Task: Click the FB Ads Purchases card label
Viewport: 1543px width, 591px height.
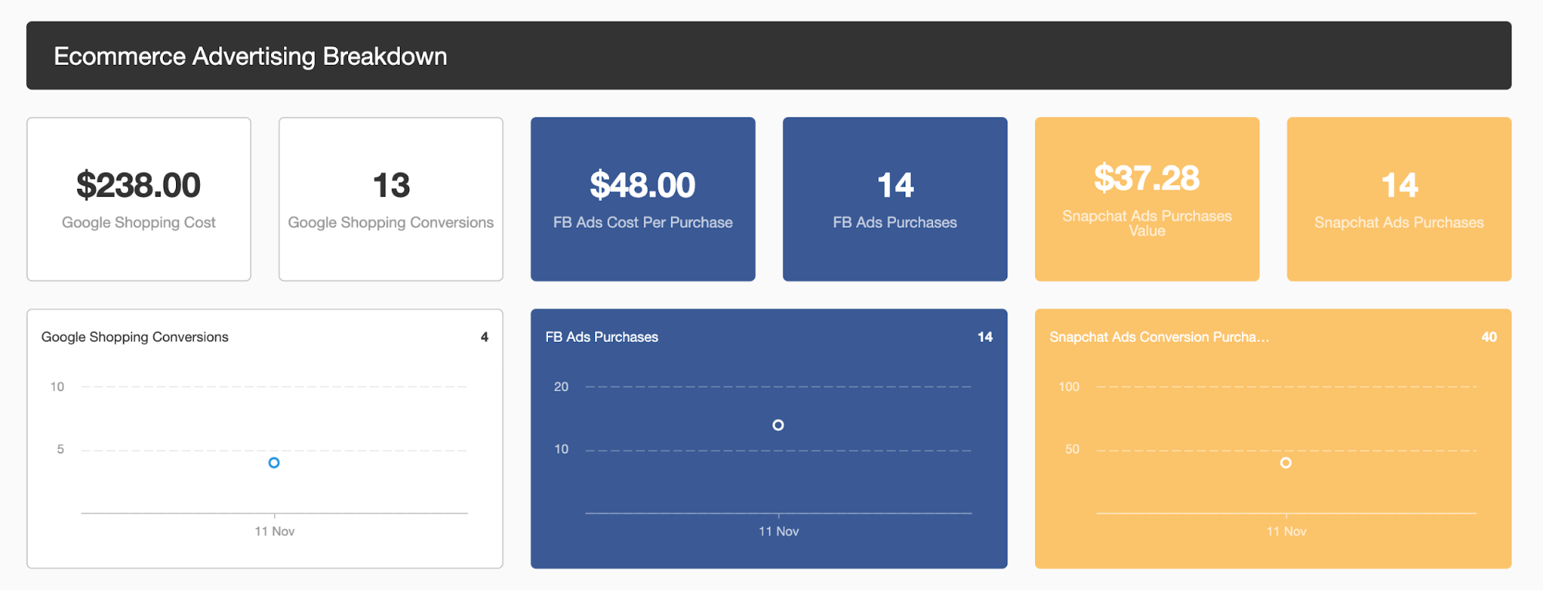Action: [x=895, y=222]
